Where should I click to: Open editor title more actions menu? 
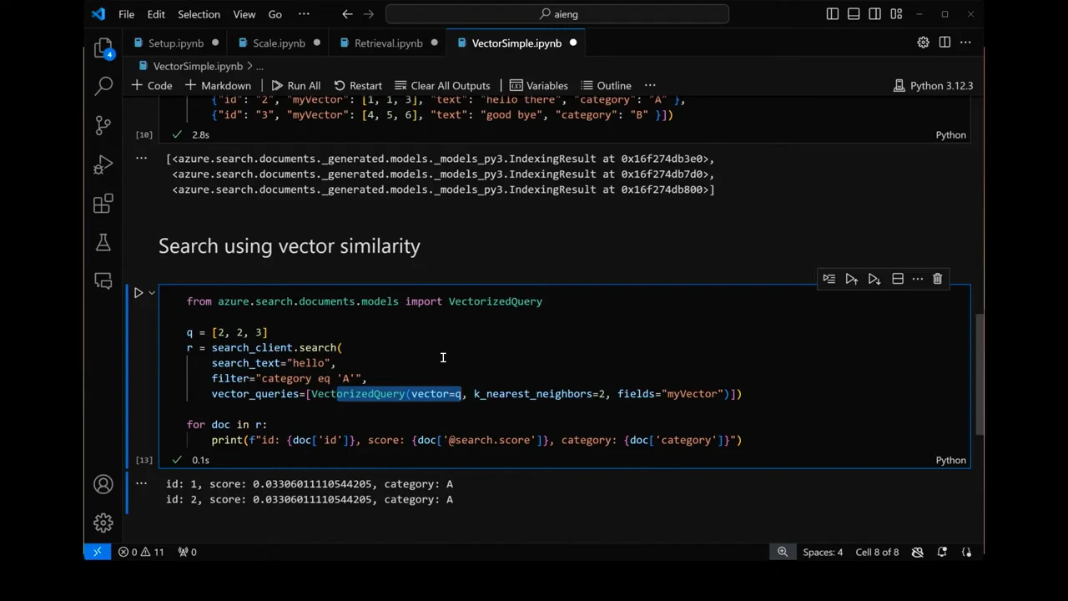click(965, 43)
